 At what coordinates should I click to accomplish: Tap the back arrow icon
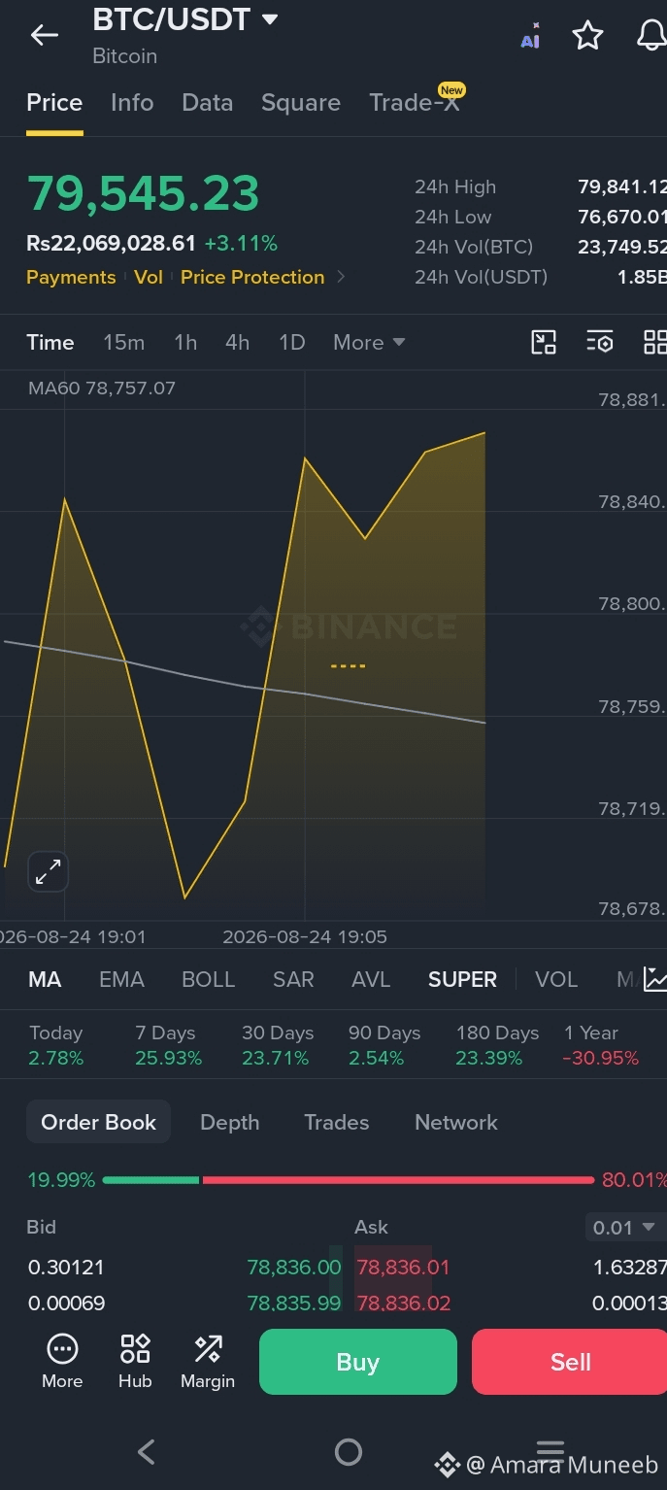point(45,36)
